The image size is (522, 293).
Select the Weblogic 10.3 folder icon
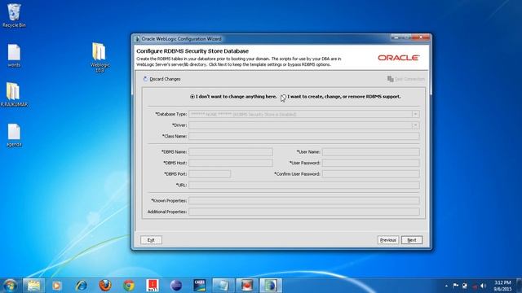tap(100, 57)
